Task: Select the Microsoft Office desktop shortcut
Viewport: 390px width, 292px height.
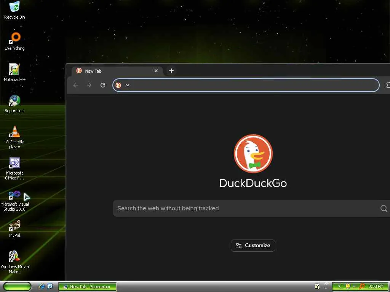Action: click(x=14, y=168)
